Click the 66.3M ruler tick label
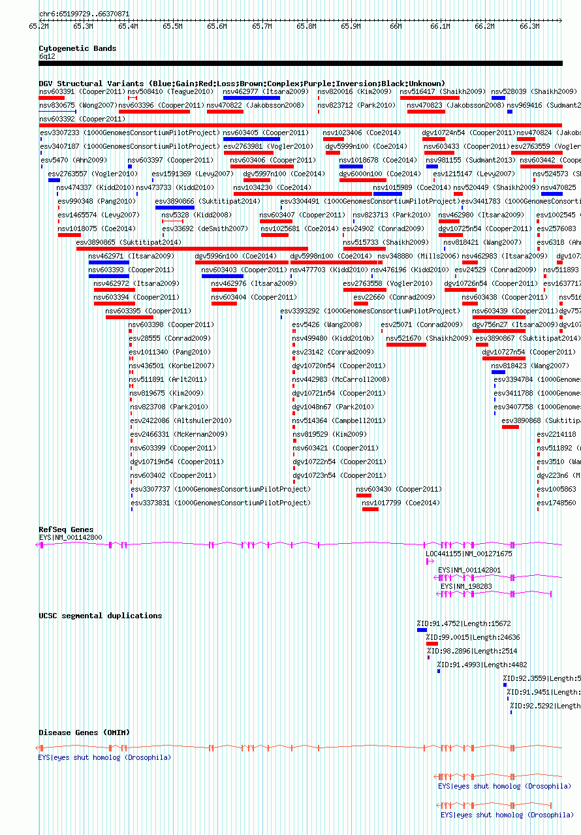The height and width of the screenshot is (835, 581). [529, 26]
